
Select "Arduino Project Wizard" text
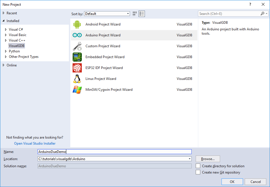tap(103, 35)
